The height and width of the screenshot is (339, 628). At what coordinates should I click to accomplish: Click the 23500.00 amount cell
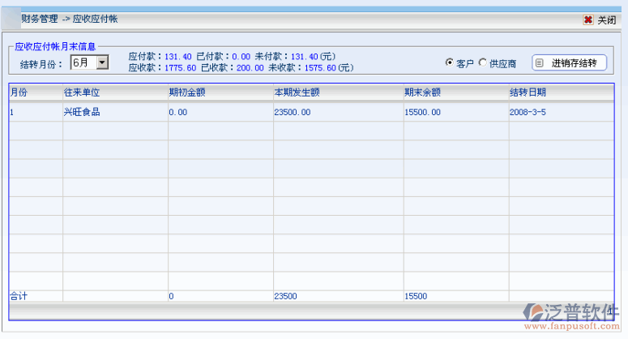pyautogui.click(x=293, y=112)
